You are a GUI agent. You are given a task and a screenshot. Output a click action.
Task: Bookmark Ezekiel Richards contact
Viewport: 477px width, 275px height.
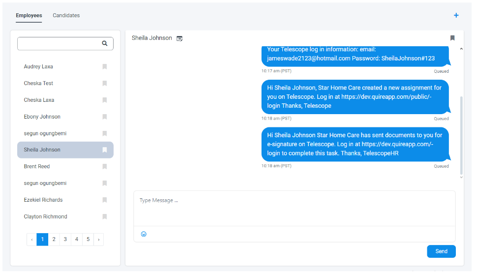coord(105,200)
